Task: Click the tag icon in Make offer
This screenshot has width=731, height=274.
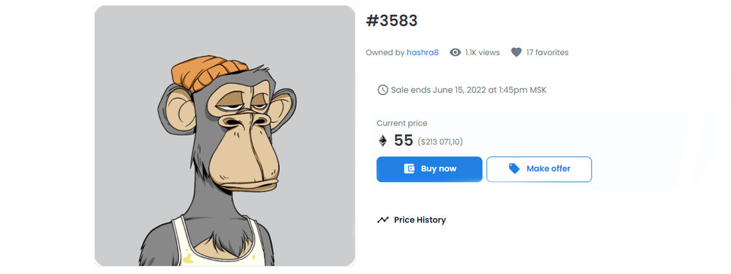Action: [x=514, y=169]
